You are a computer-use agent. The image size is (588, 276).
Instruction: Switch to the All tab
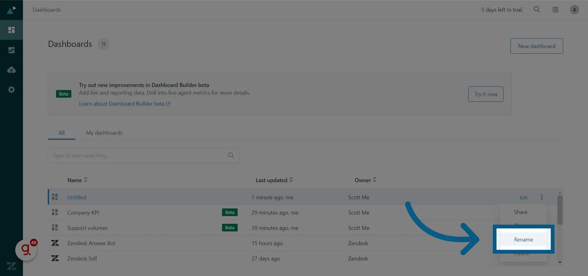pos(62,133)
